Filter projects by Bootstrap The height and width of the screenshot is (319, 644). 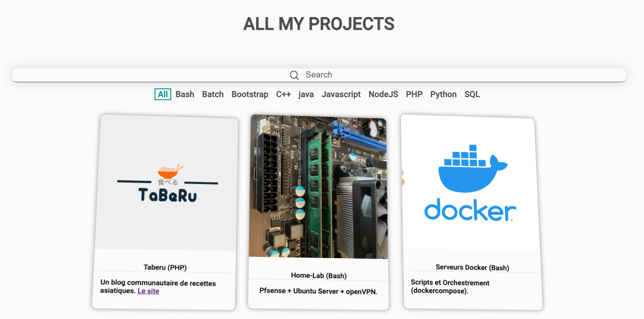[x=250, y=94]
